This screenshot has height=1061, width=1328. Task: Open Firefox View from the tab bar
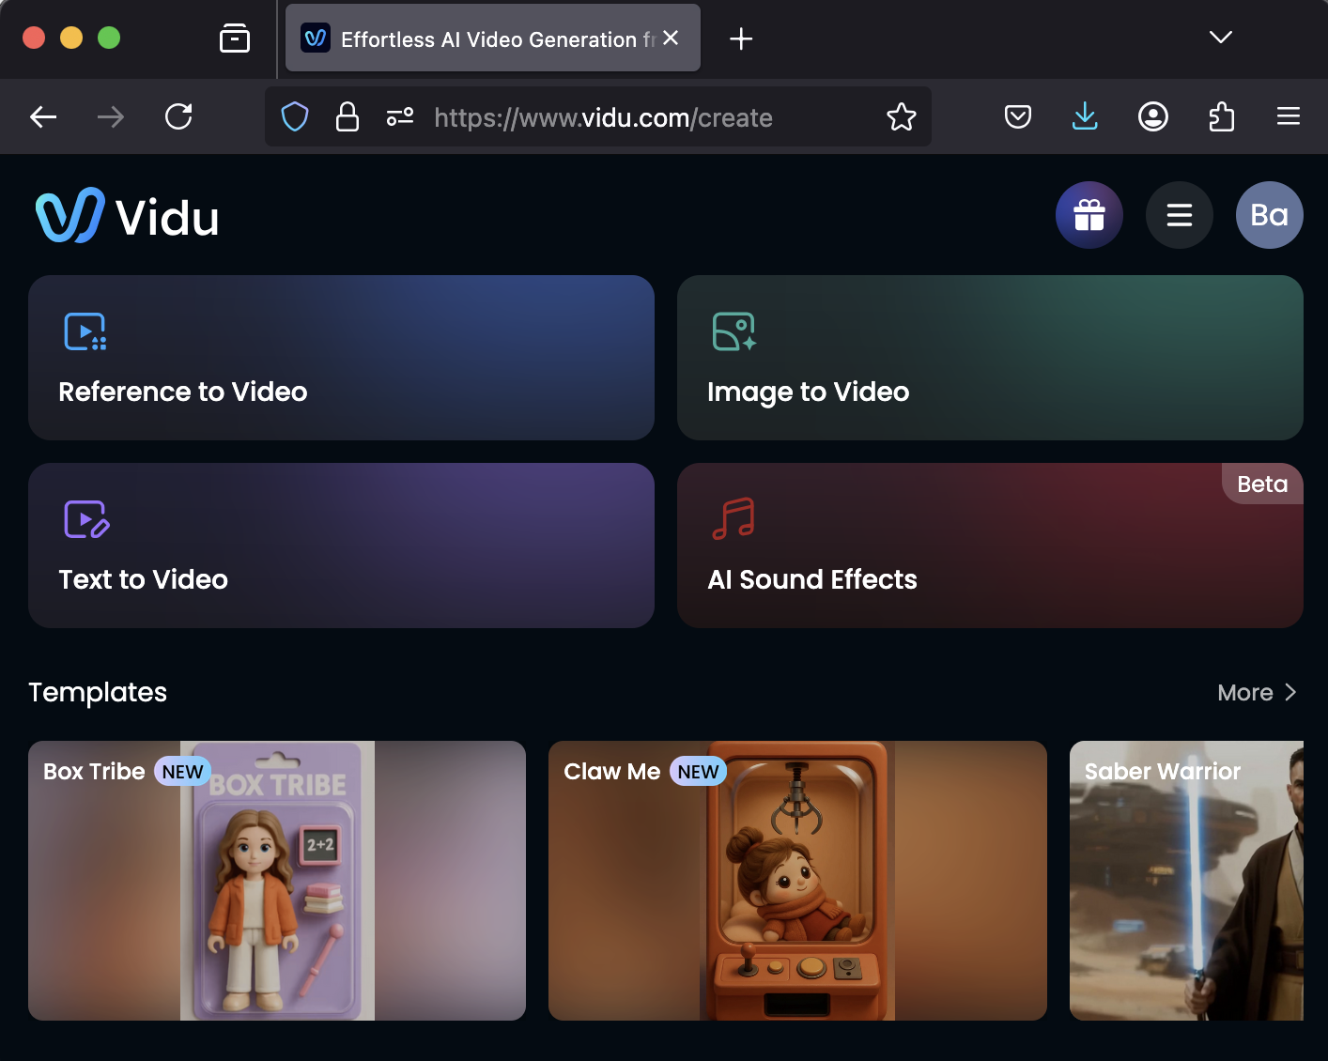coord(235,38)
